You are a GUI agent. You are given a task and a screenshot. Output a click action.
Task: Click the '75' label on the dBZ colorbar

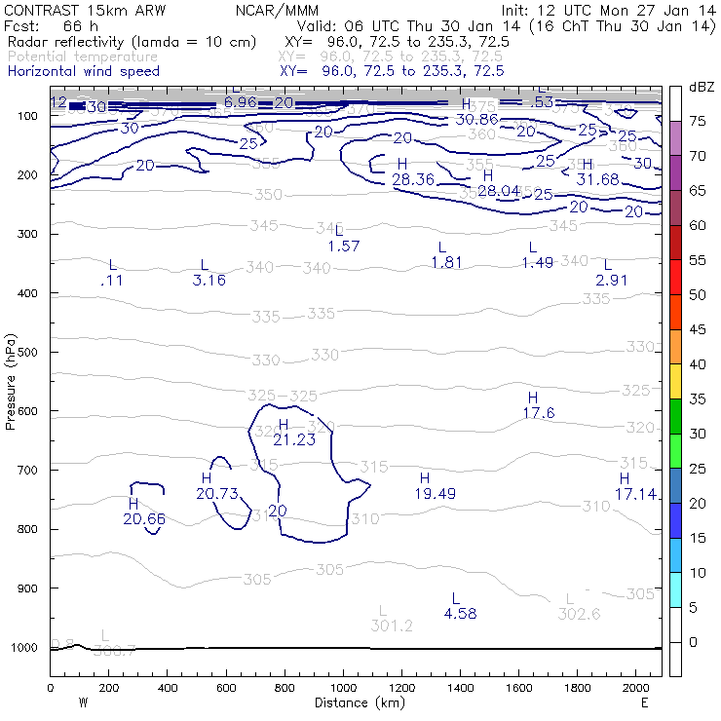pos(698,122)
